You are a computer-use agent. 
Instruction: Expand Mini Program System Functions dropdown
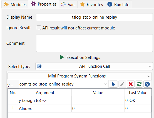coord(80,76)
